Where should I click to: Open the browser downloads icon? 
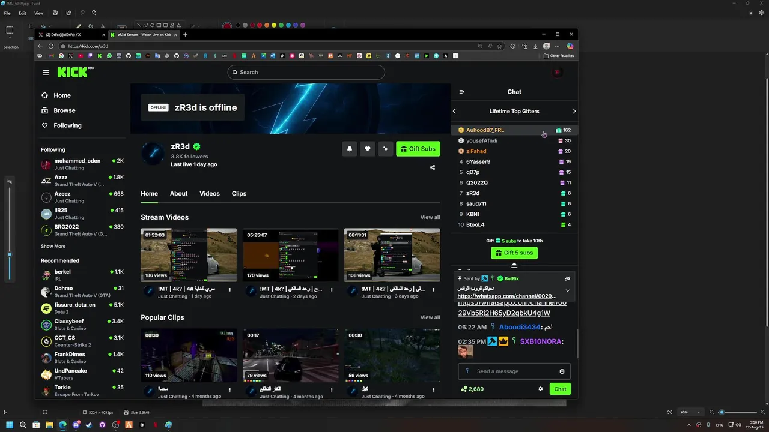[x=535, y=46]
